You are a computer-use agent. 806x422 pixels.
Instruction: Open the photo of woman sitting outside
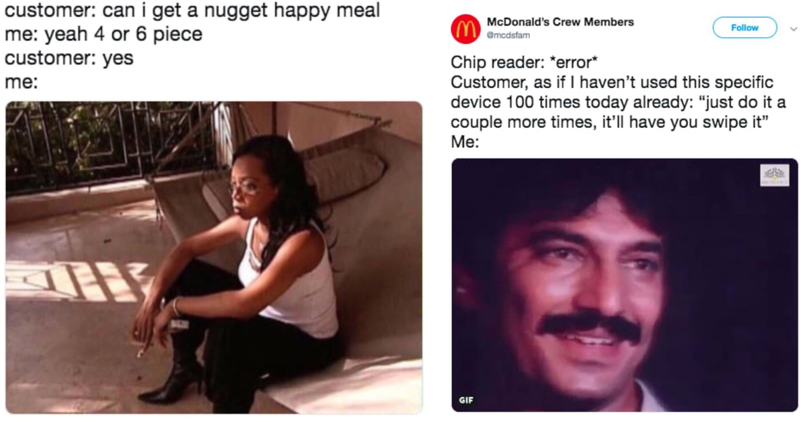[214, 258]
